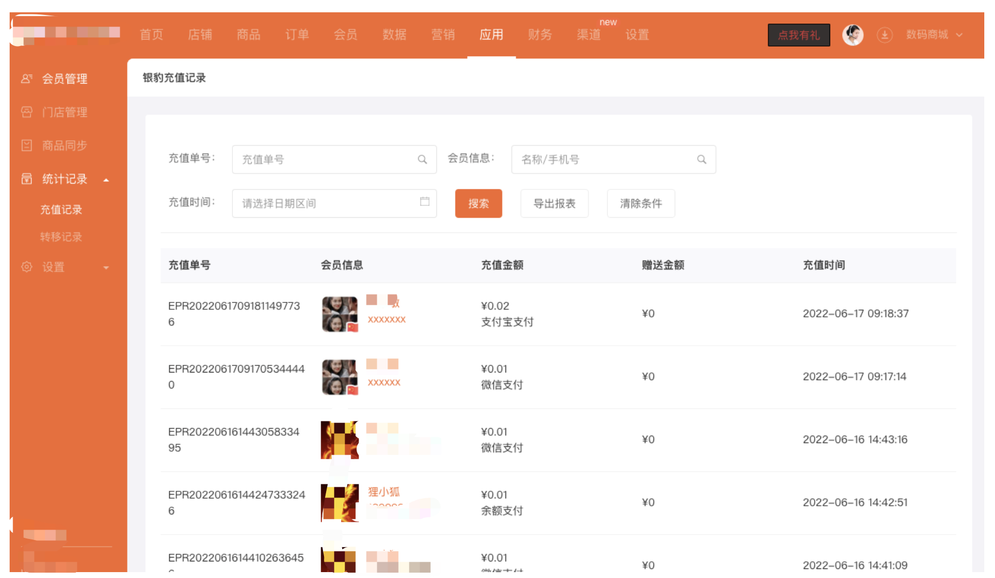The image size is (995, 578).
Task: Select 充值记录 submenu item
Action: (x=61, y=209)
